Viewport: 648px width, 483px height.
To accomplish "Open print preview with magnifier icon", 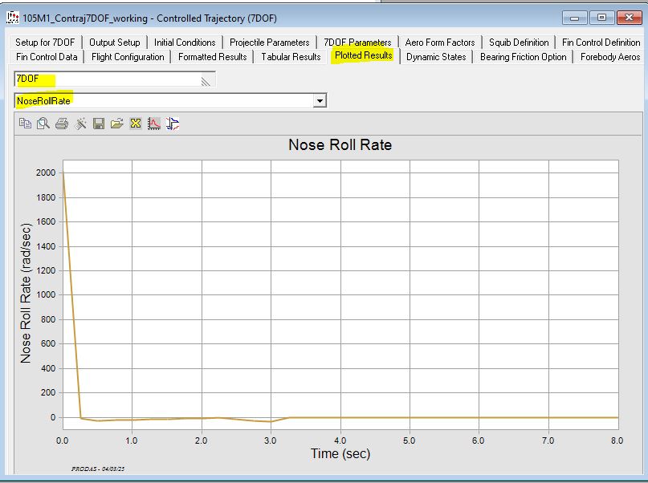I will coord(43,124).
